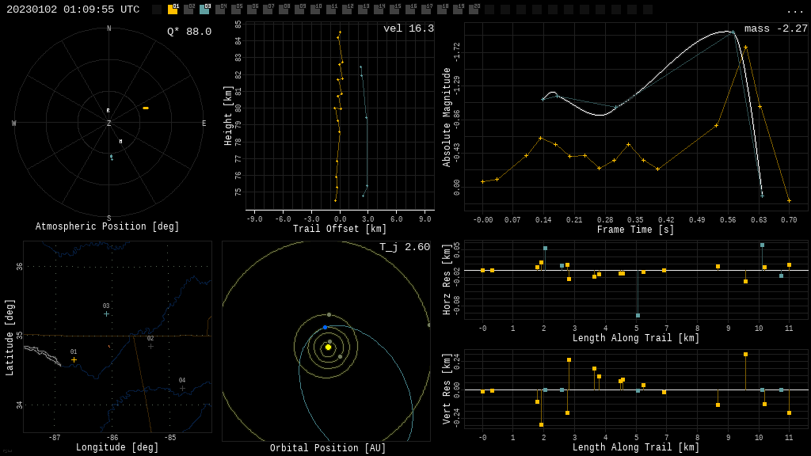Click the event timestamp 20230102 01:09:55 UTC
811x456 pixels.
tap(73, 9)
